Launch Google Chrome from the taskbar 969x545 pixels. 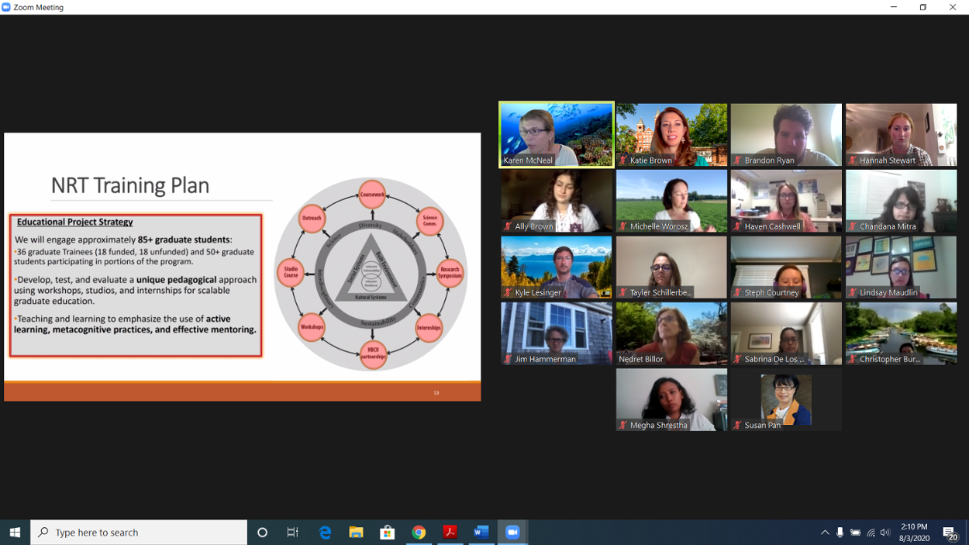419,533
